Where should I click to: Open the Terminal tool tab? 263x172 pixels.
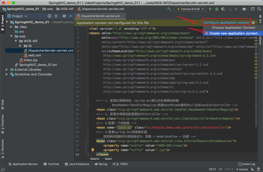pyautogui.click(x=51, y=164)
